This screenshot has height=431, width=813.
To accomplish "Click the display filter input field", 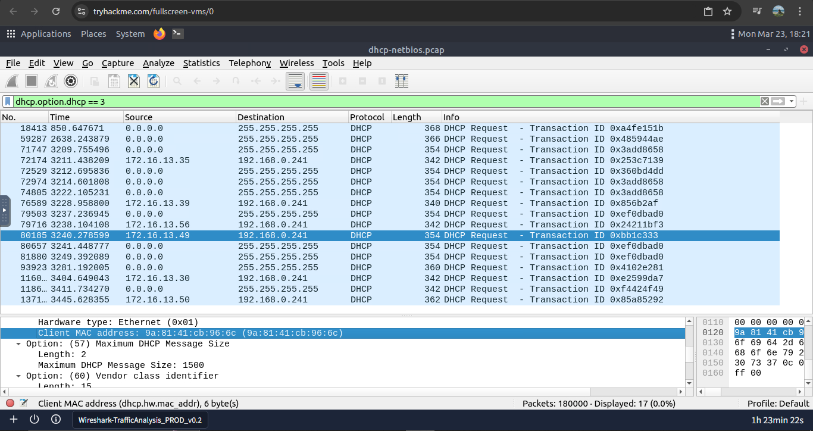I will (387, 102).
